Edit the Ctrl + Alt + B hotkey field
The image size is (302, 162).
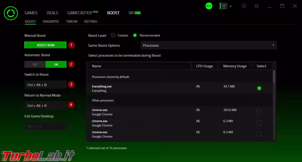pyautogui.click(x=45, y=85)
